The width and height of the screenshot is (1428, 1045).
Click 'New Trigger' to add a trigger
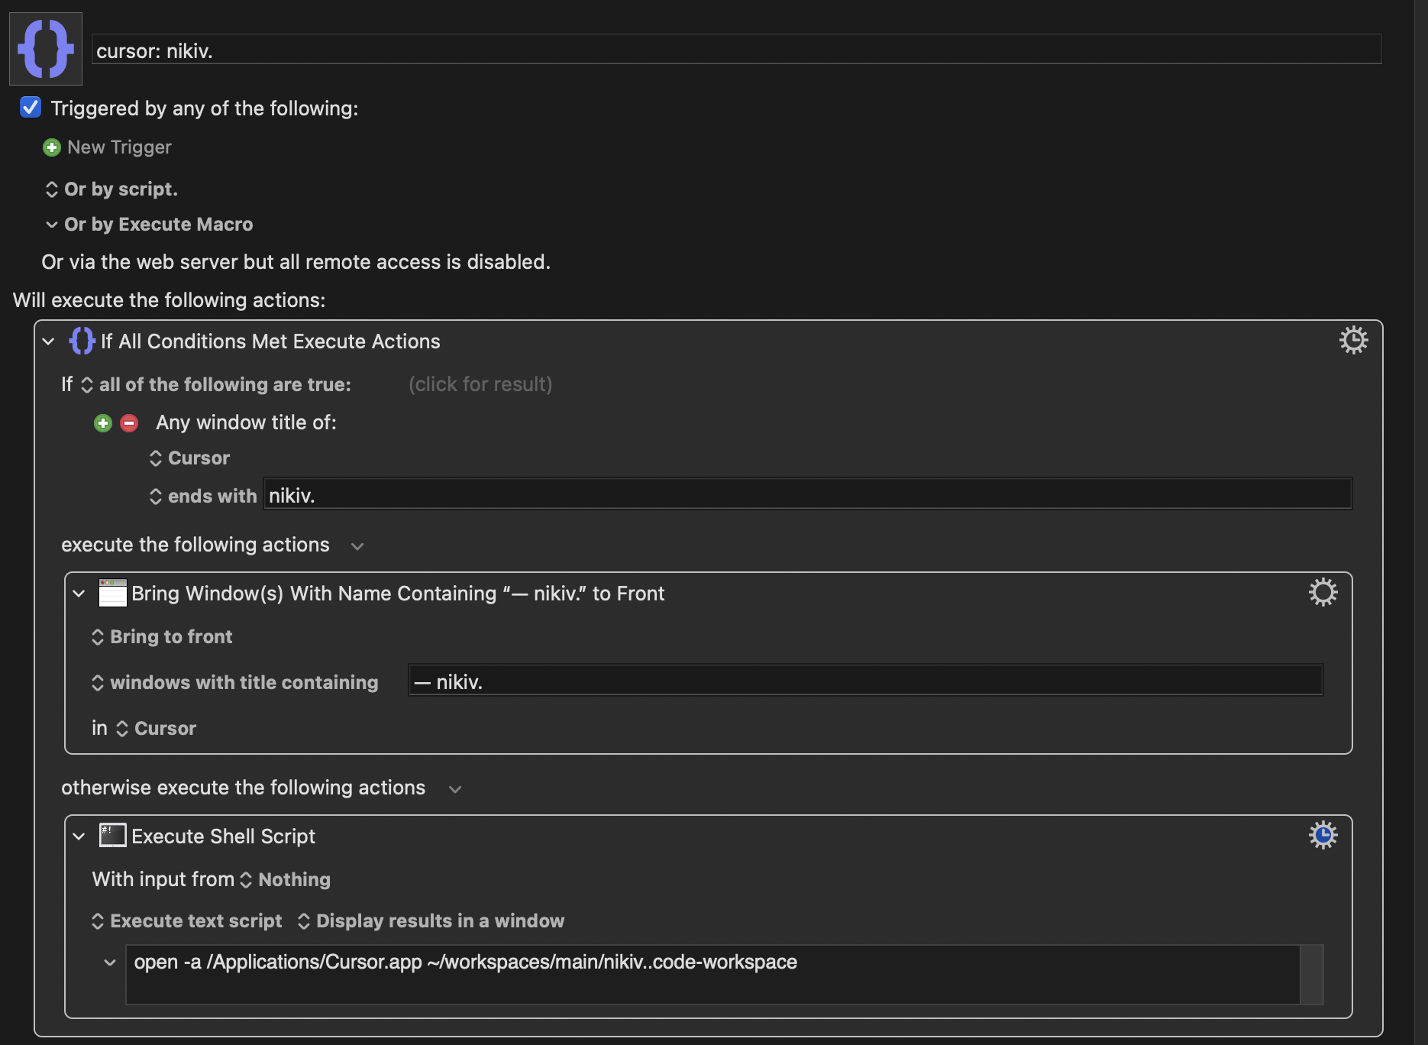coord(119,147)
